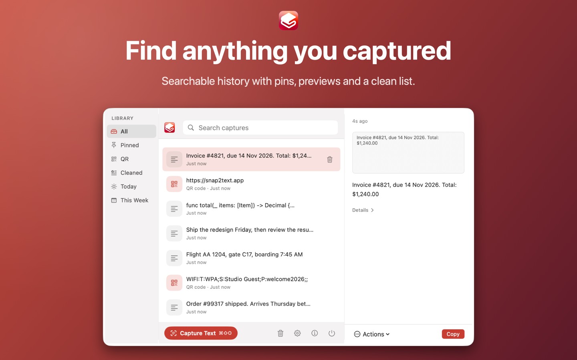Delete the Invoice #4821 capture via trash icon
577x360 pixels.
point(330,160)
